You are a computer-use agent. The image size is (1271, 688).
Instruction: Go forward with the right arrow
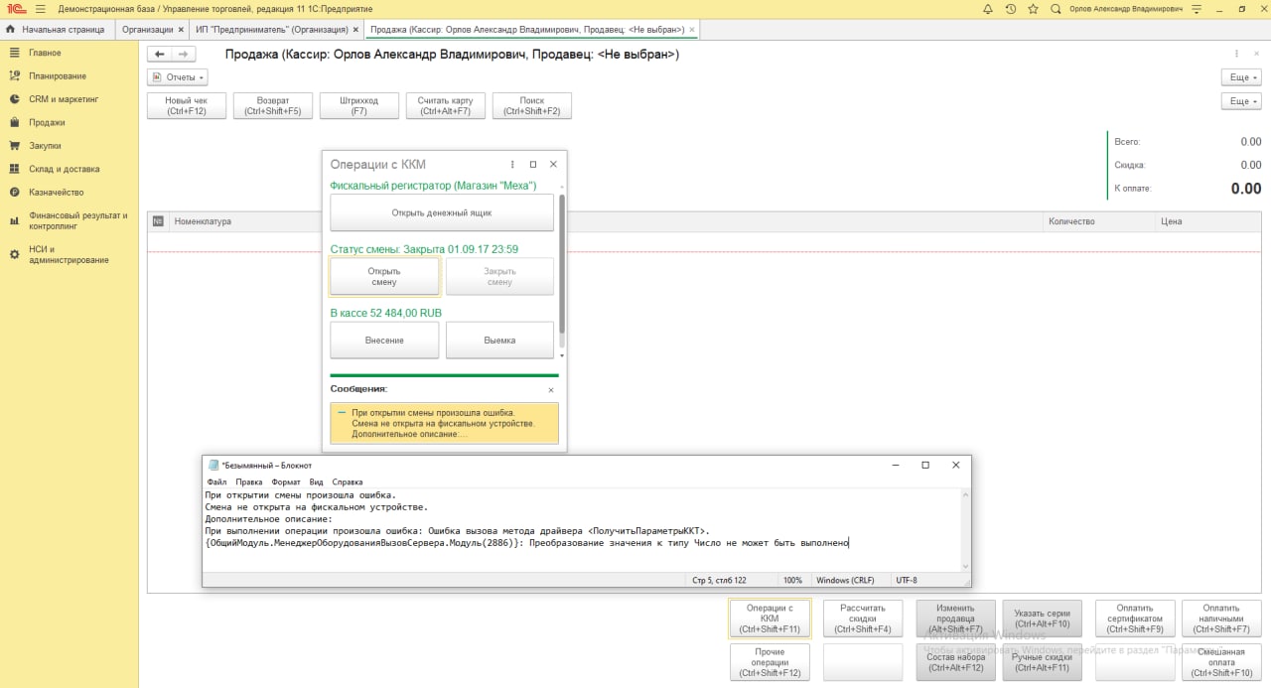coord(183,54)
